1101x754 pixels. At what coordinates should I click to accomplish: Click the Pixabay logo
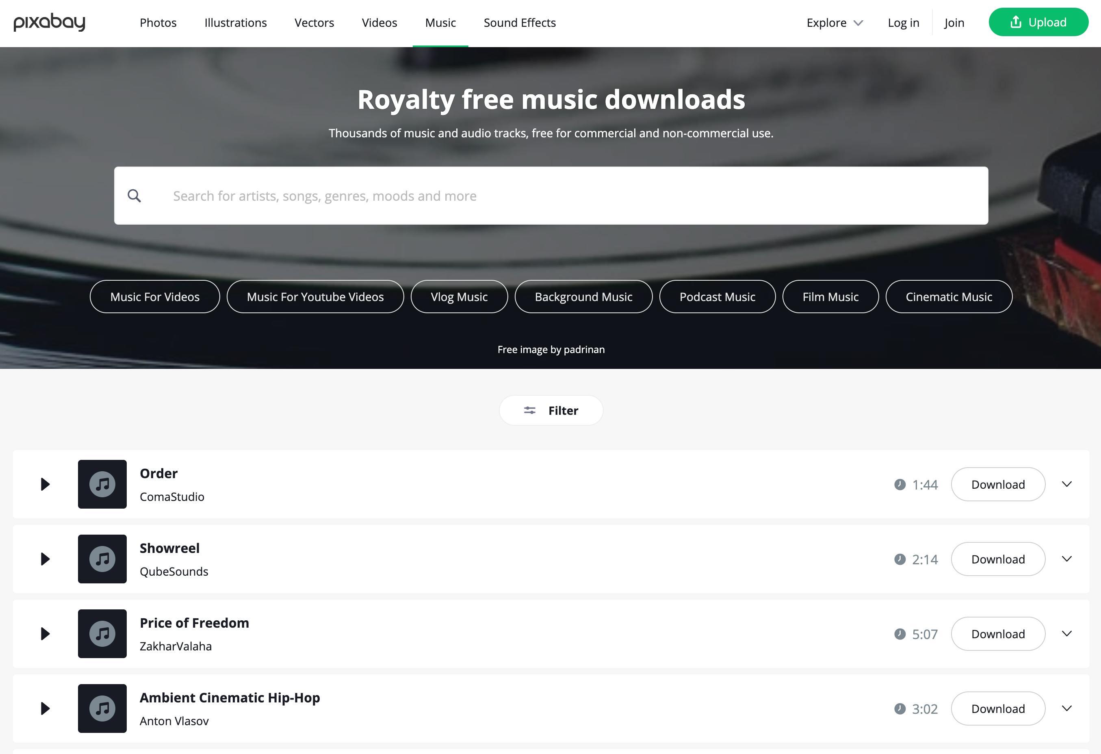[49, 22]
